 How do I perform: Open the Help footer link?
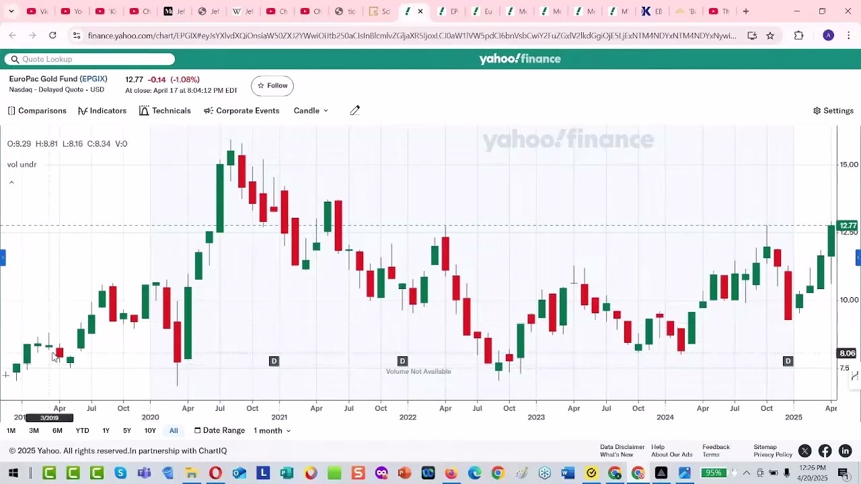tap(658, 447)
